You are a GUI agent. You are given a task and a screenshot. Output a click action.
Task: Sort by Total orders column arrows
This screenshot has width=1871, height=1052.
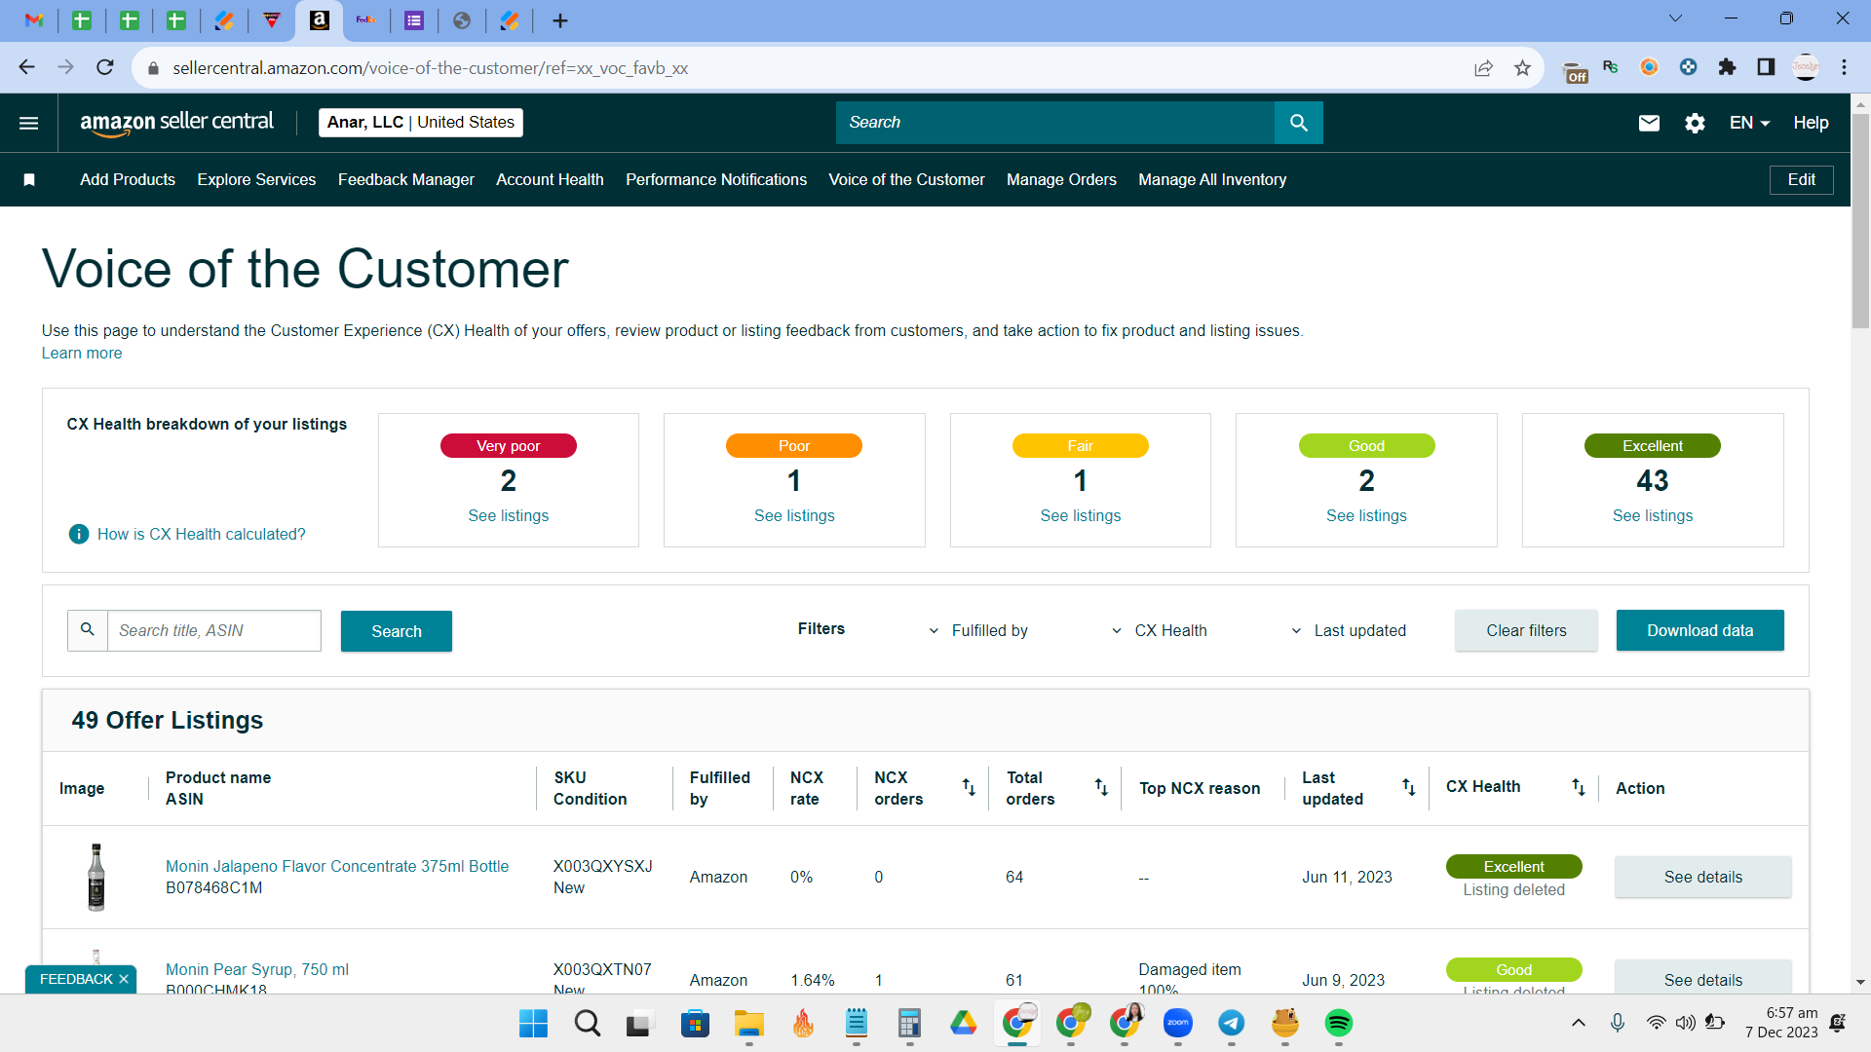point(1101,787)
